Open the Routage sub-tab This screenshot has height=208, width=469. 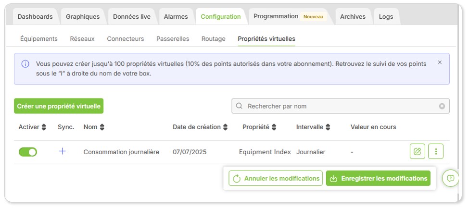pyautogui.click(x=214, y=39)
